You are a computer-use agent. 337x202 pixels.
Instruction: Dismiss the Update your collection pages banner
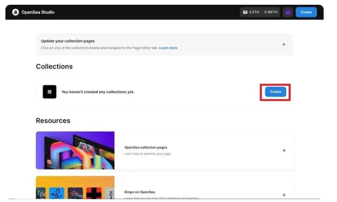tap(284, 44)
